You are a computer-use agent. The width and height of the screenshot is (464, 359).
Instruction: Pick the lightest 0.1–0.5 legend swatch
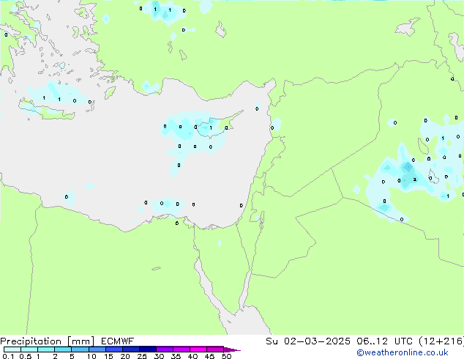12,349
